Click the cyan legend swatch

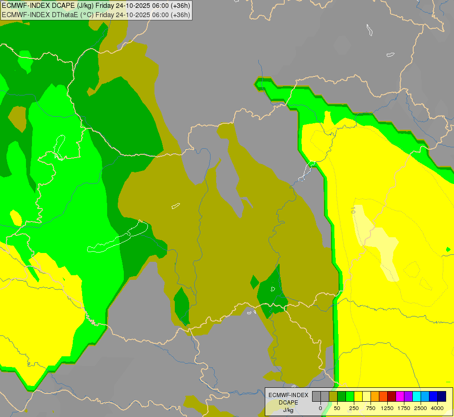416,397
